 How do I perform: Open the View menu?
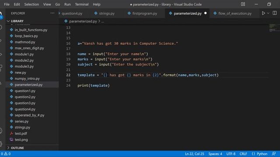[x=47, y=4]
